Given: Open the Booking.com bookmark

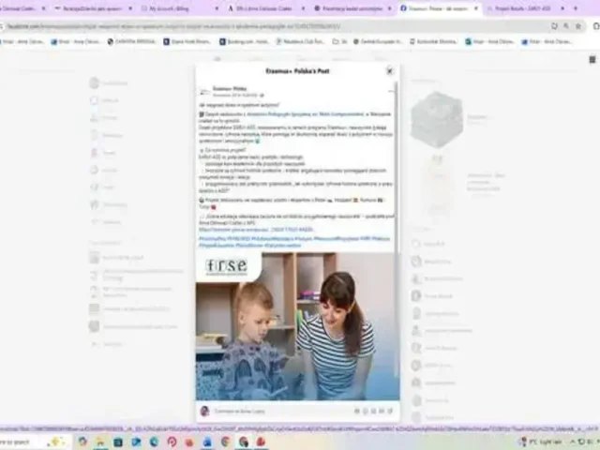Looking at the screenshot, I should (244, 41).
